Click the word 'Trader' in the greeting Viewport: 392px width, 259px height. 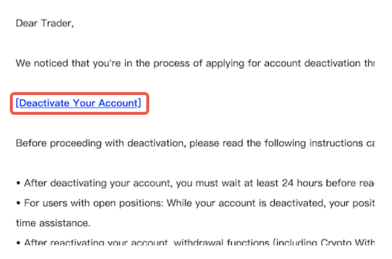57,23
